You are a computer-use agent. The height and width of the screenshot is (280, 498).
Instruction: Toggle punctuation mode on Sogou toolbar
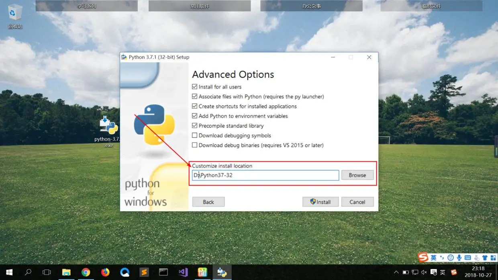point(442,258)
